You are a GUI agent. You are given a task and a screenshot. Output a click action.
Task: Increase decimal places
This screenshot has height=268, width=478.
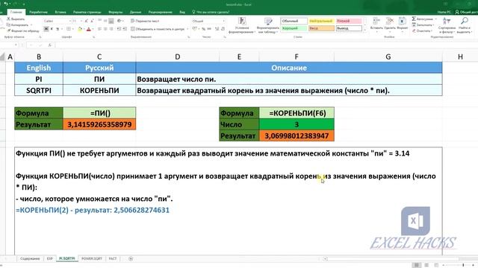pos(217,29)
